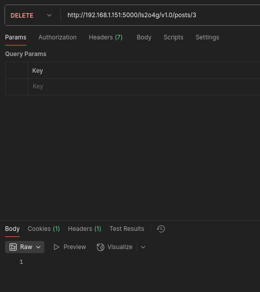The width and height of the screenshot is (260, 292).
Task: Expand the chevron next to Visualize
Action: [143, 247]
